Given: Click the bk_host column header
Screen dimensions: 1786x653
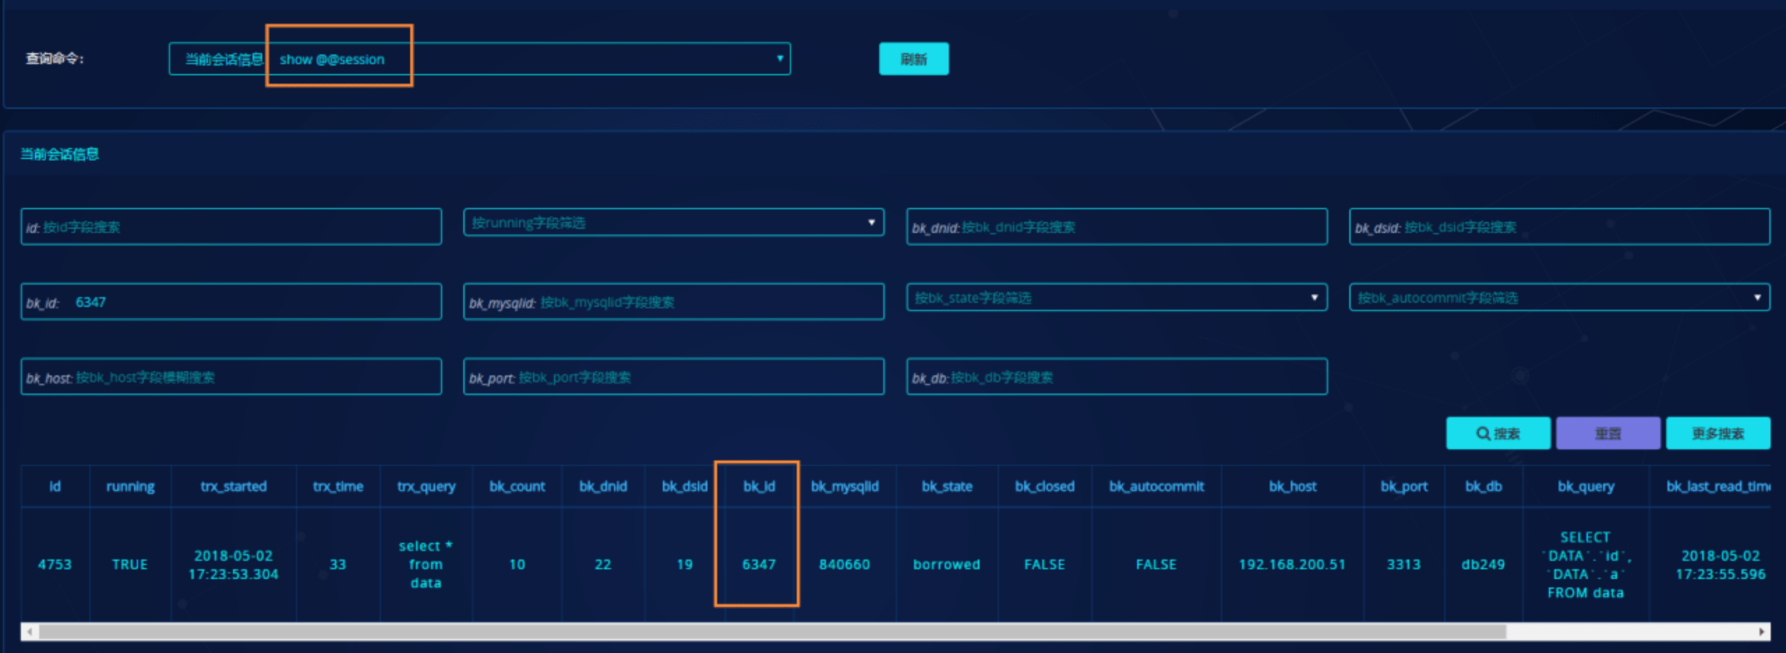Looking at the screenshot, I should tap(1292, 486).
